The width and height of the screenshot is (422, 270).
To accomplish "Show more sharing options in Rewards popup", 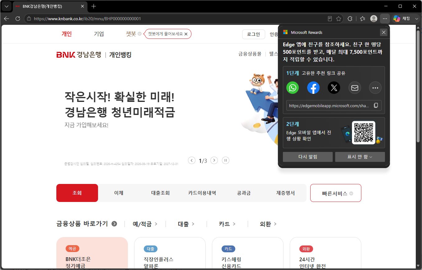I will (375, 88).
